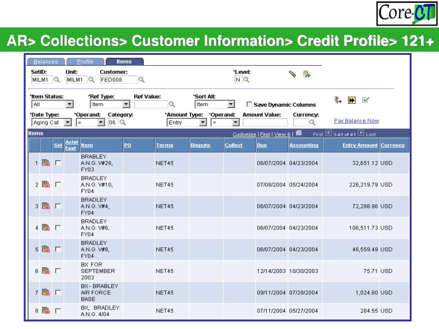Image resolution: width=439 pixels, height=329 pixels.
Task: Open item detail icon for row 5
Action: pos(46,249)
